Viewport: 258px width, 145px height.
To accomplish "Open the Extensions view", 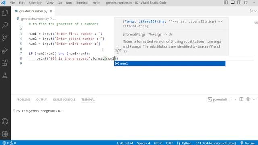I will point(5,63).
